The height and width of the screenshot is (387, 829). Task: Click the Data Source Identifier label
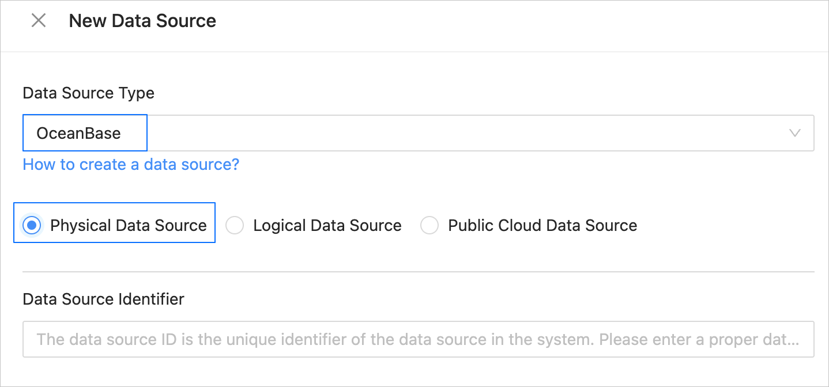point(103,299)
